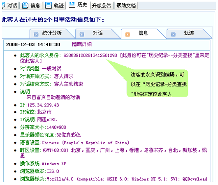Click the 信息 document icon in top bar
This screenshot has height=185, width=218.
pos(25,5)
